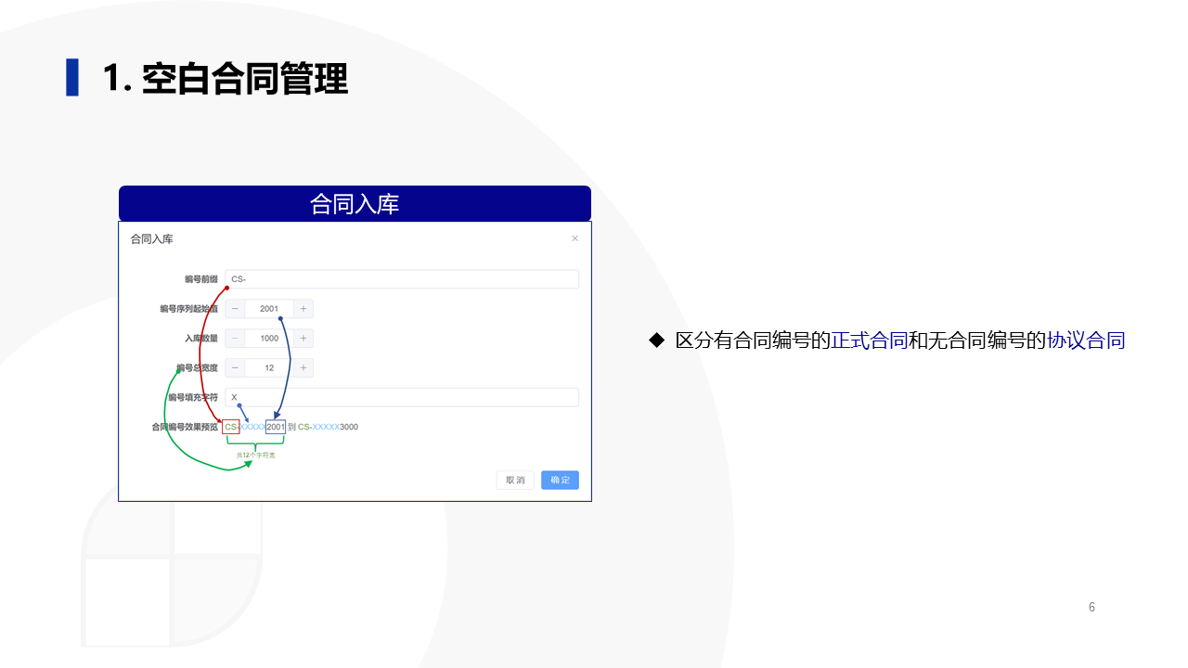Click the slide title 1. 空白合同管理

coord(226,78)
